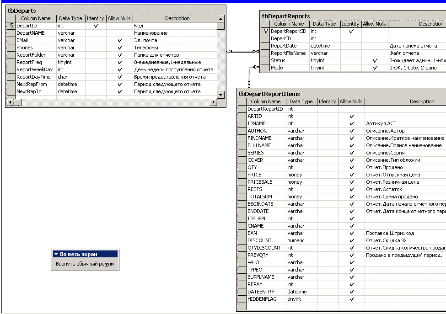Toggle Allow Nulls for ReportWeekDay in tbDeparts
Viewport: 446px width, 314px height.
[x=120, y=70]
